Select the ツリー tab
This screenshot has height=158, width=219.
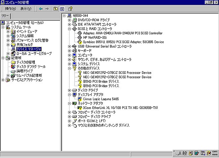pos(5,16)
